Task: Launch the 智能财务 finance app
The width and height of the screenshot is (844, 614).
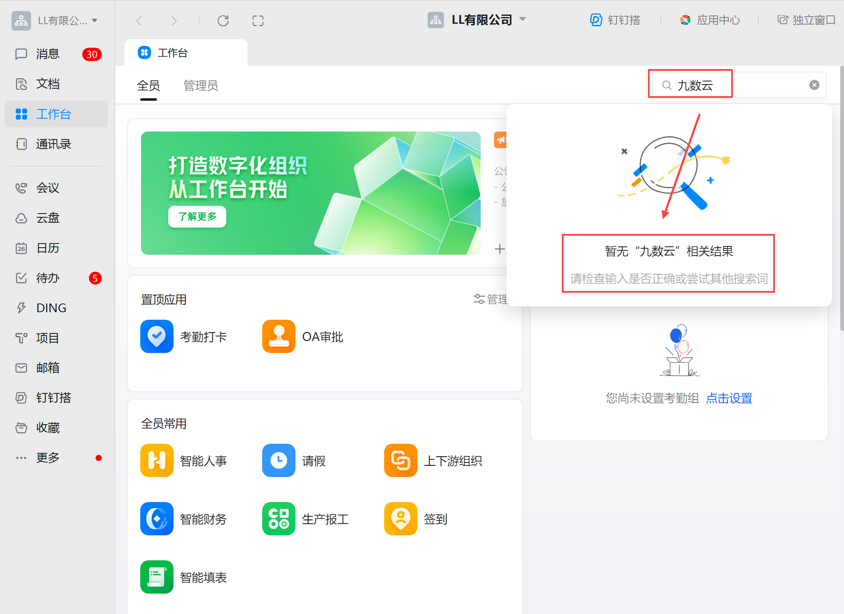Action: [x=156, y=519]
